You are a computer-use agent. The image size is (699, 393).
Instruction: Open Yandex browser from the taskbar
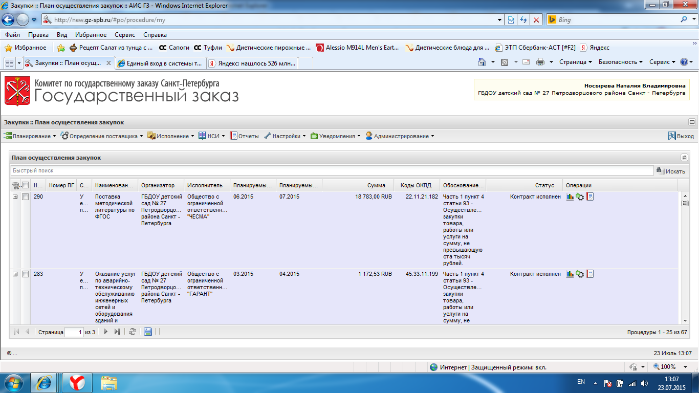[77, 382]
